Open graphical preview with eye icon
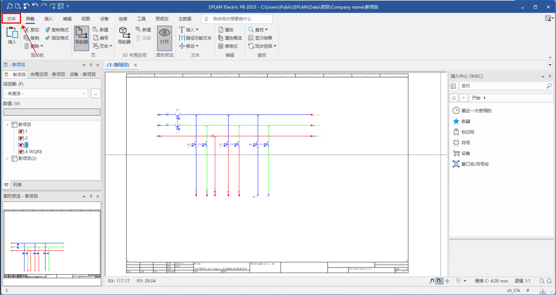Screen dimensions: 556x295 [164, 35]
